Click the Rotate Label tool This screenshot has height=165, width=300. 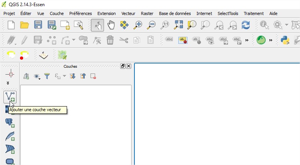coord(237,40)
